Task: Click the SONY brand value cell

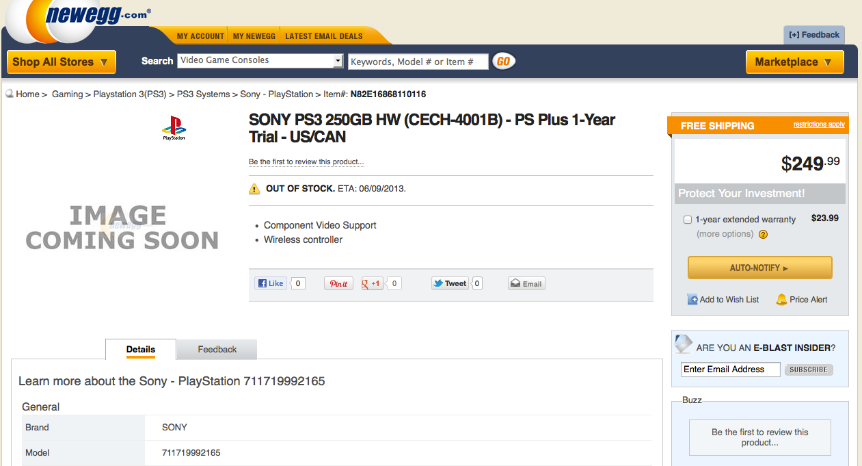Action: pos(174,428)
